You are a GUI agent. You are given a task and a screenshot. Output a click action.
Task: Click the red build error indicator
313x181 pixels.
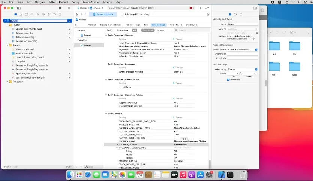click(191, 8)
